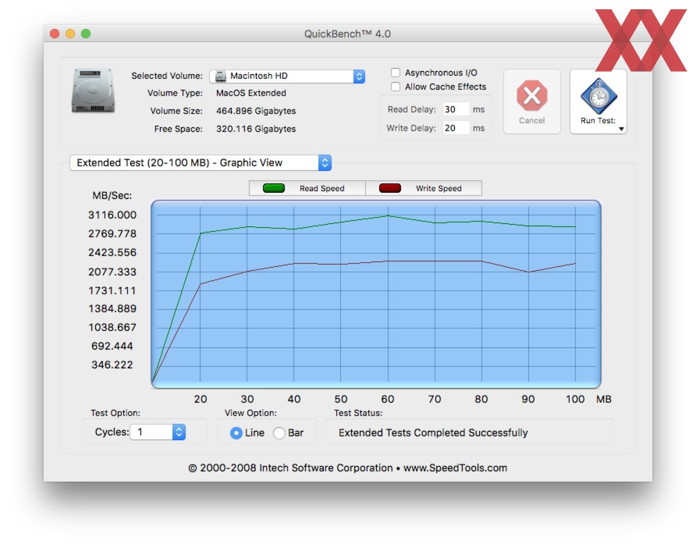The height and width of the screenshot is (544, 696).
Task: Click the green zoom window button
Action: 86,34
